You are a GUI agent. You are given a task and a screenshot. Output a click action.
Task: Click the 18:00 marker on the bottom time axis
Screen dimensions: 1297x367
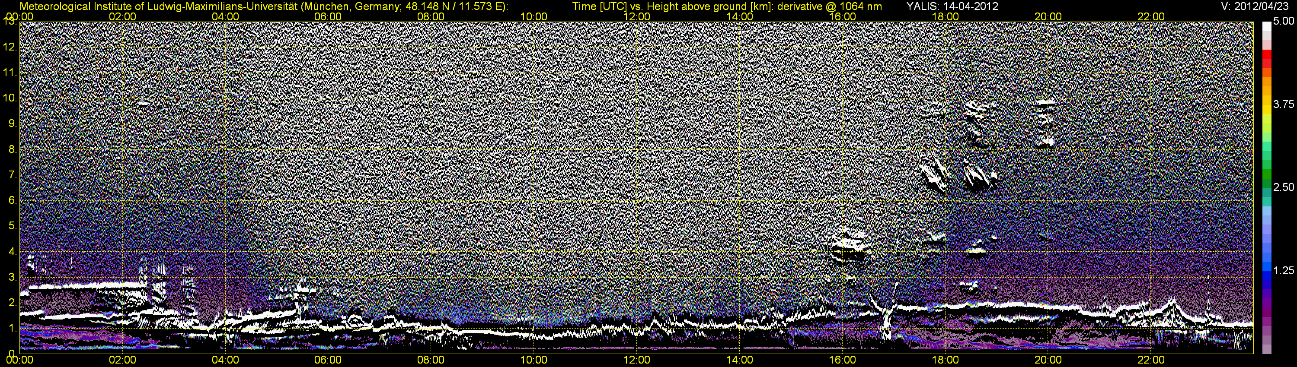coord(945,361)
